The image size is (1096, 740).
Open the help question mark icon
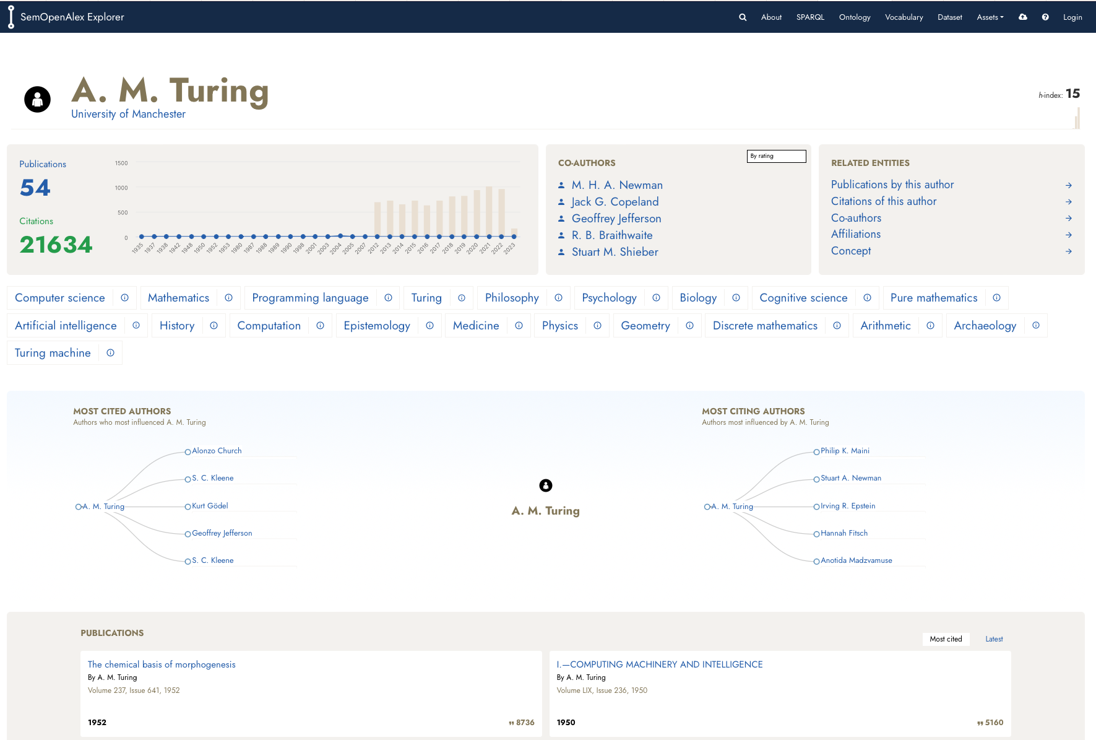(x=1045, y=17)
